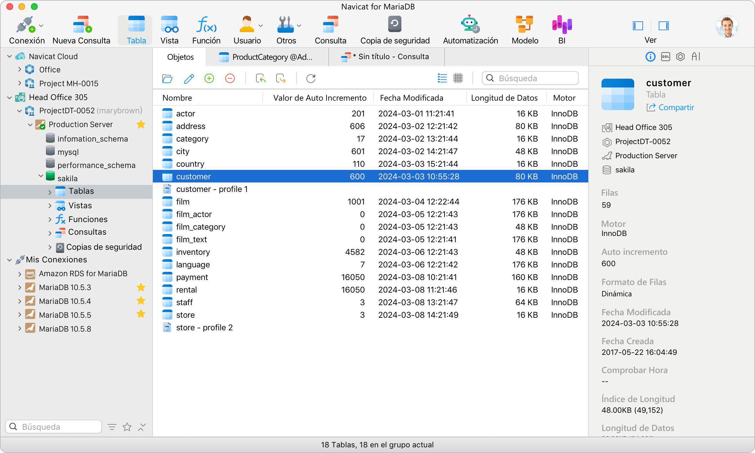The width and height of the screenshot is (755, 453).
Task: Expand the Vistas tree node
Action: point(50,206)
